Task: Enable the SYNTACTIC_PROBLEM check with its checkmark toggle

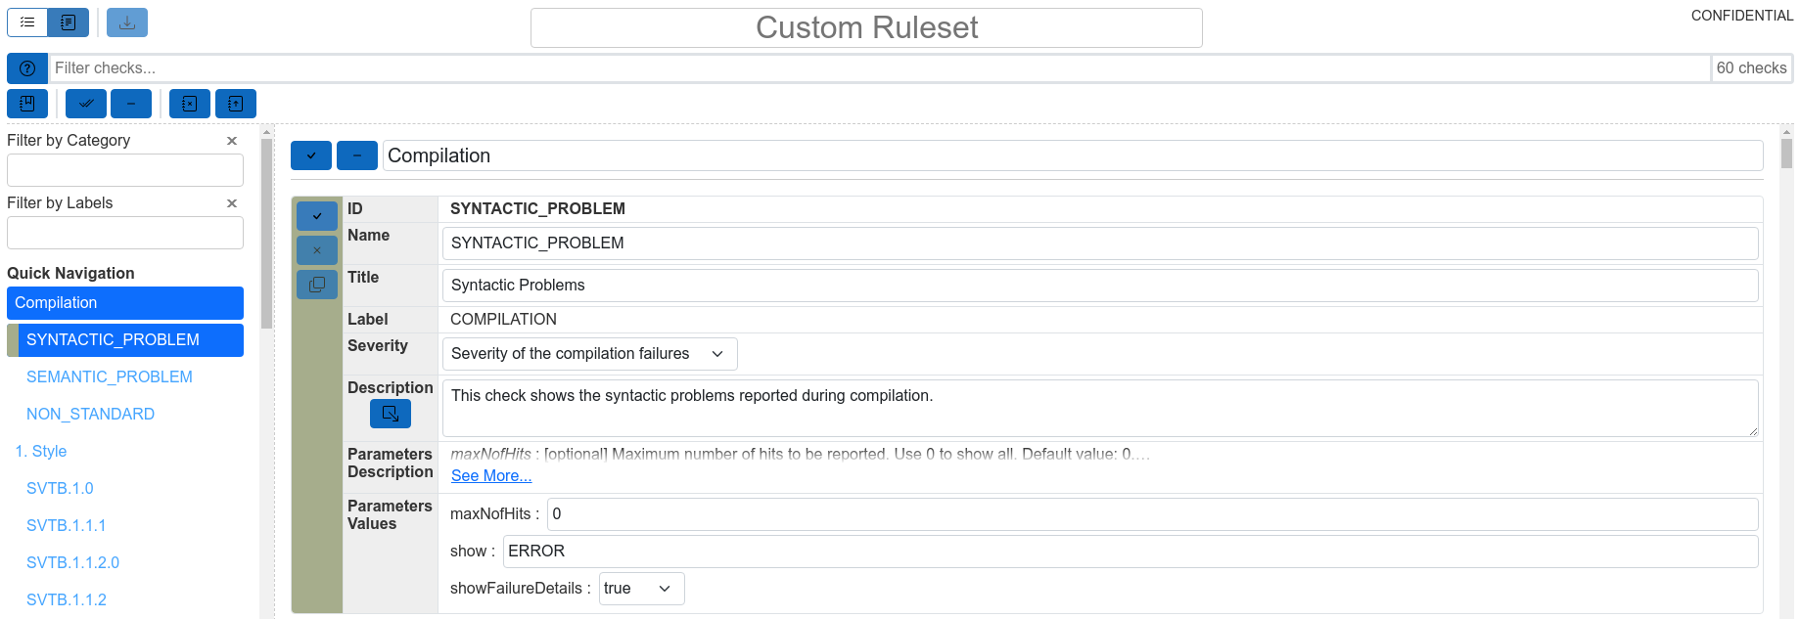Action: [x=316, y=215]
